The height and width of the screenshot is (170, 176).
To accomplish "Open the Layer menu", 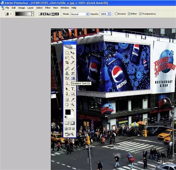I will click(x=30, y=8).
